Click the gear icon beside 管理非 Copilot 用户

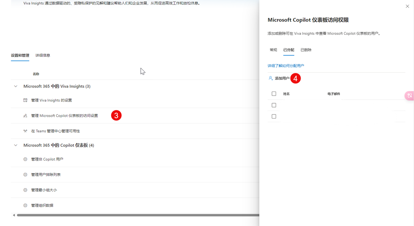[25, 159]
